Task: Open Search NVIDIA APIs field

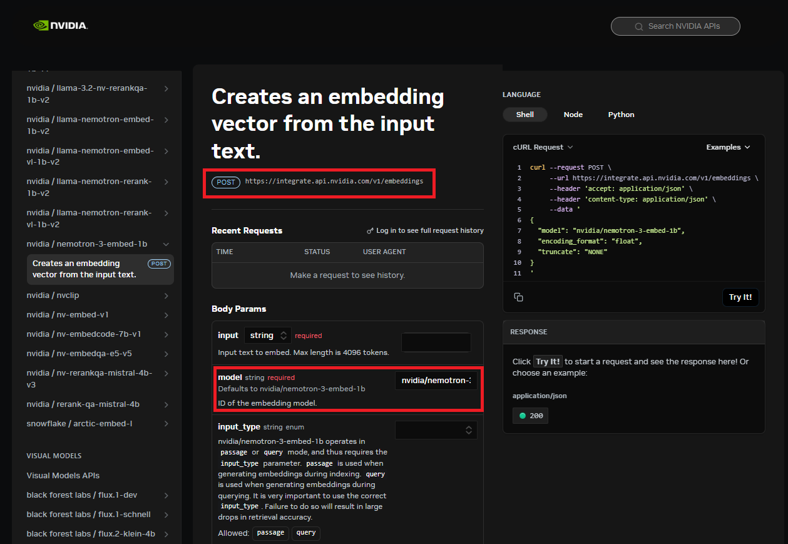Action: [x=675, y=26]
